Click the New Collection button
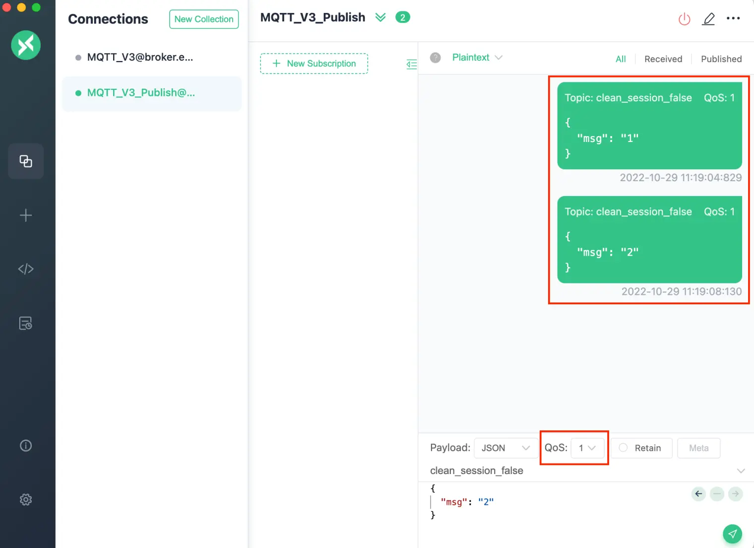Viewport: 754px width, 548px height. coord(203,19)
